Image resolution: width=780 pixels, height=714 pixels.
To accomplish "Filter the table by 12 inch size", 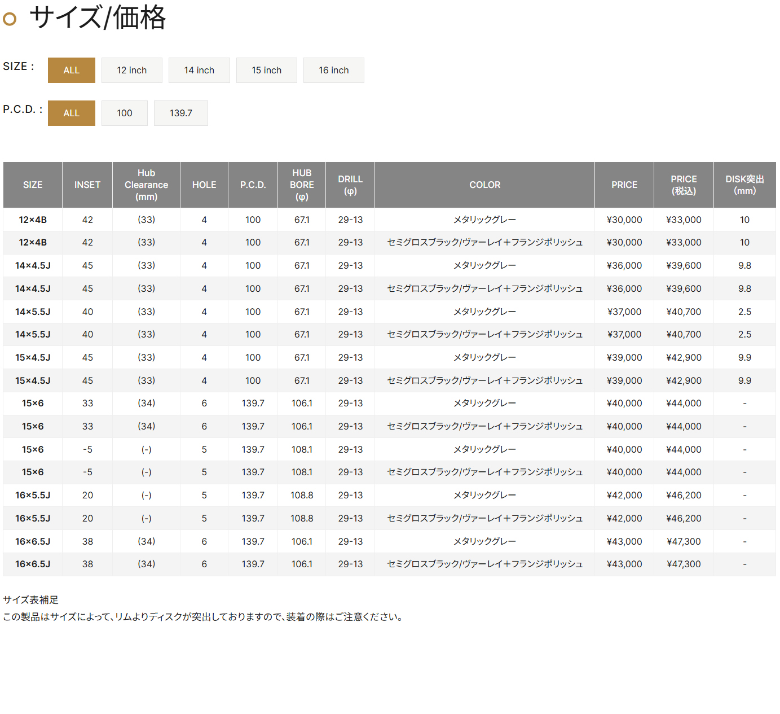I will [x=131, y=71].
